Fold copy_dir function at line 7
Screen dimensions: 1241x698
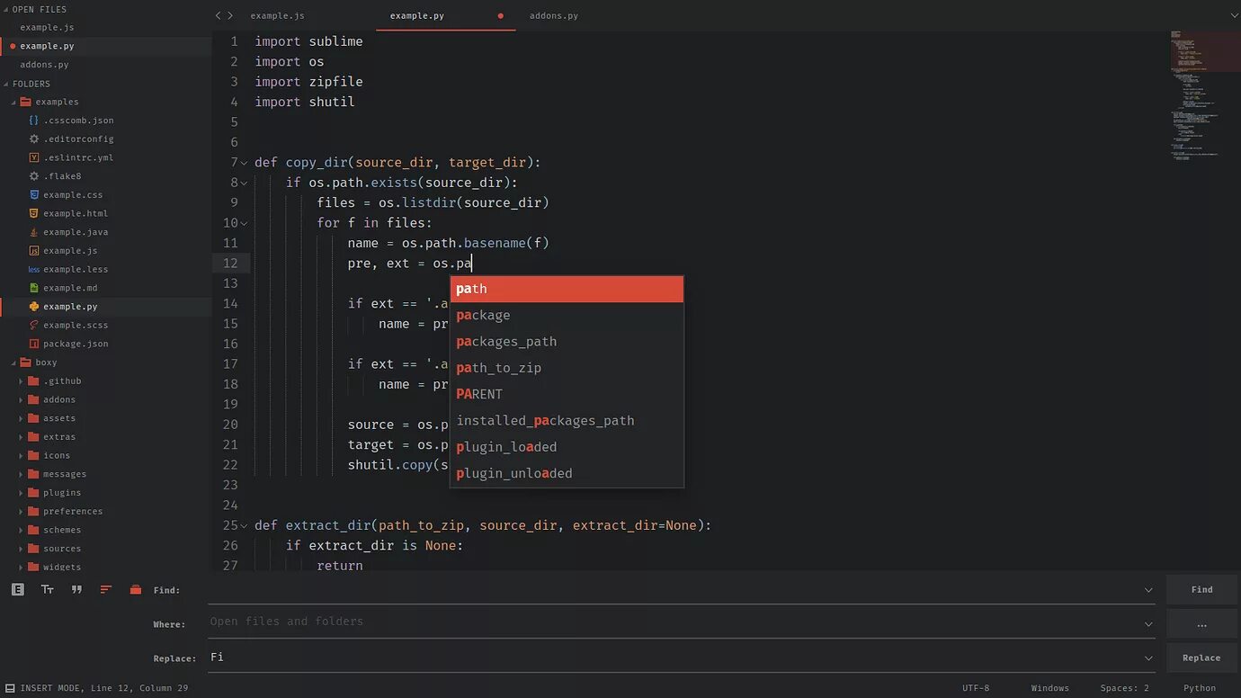(x=245, y=163)
